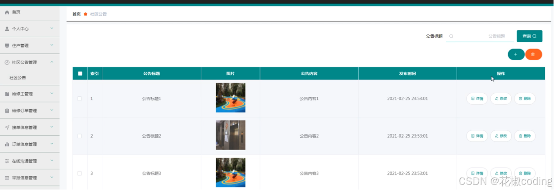Click the compass icon next to 社区公告管理
Image resolution: width=554 pixels, height=190 pixels.
tap(7, 62)
